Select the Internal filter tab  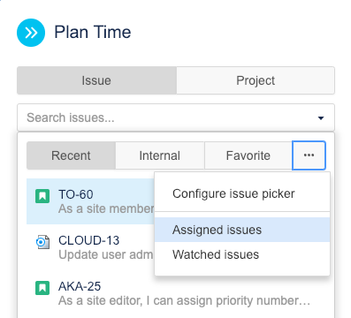point(160,155)
